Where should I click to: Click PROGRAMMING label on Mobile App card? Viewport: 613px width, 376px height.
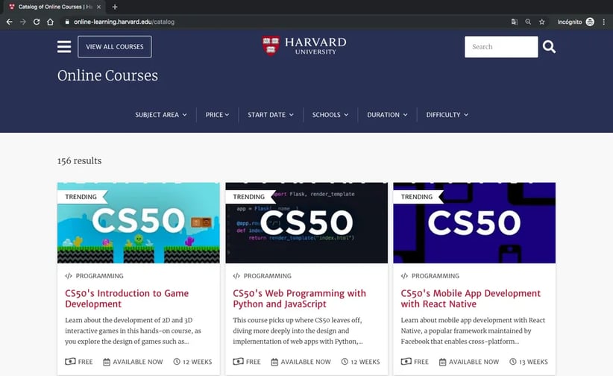coord(436,276)
